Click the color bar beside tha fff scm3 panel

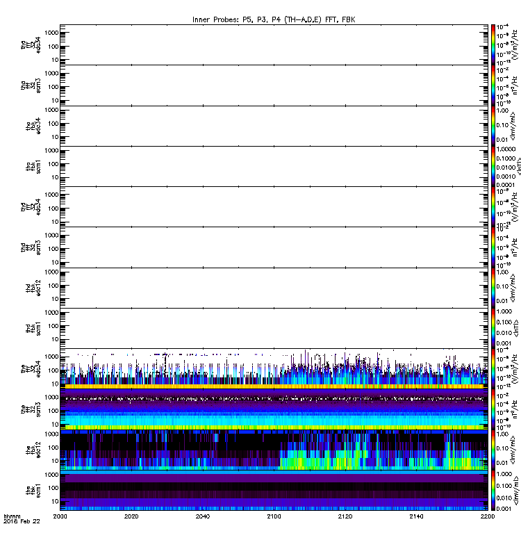pyautogui.click(x=493, y=85)
